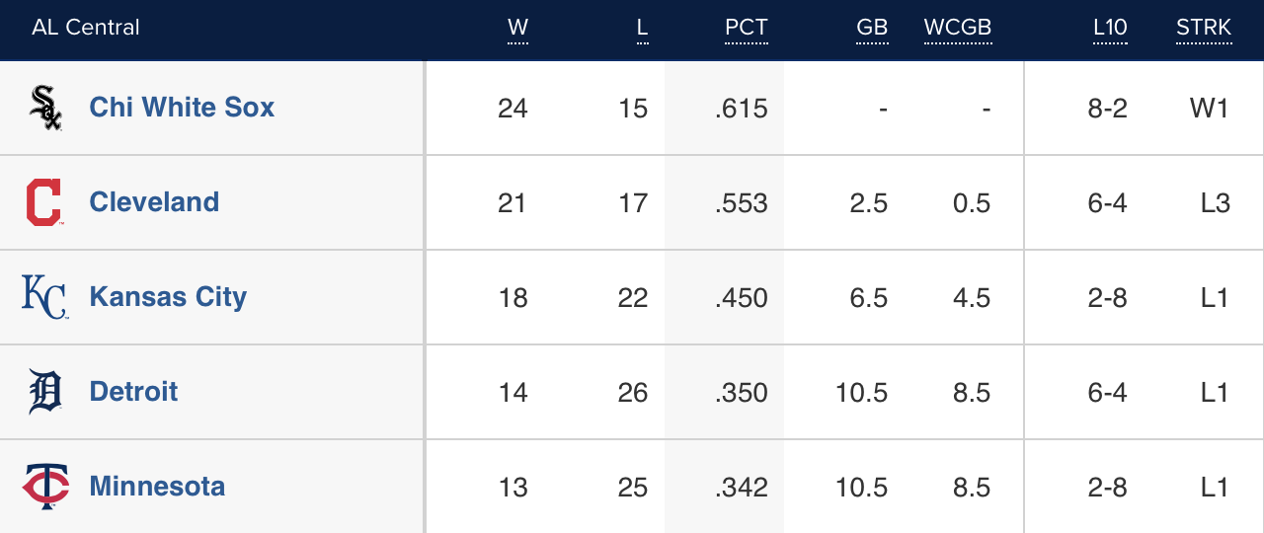Click the GB column header
Screen dimensions: 1264x533
pos(872,28)
